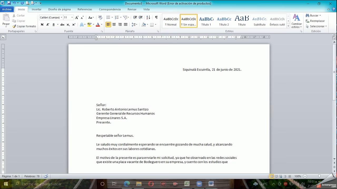The image size is (337, 189).
Task: Expand the font color dropdown arrow
Action: 101,24
